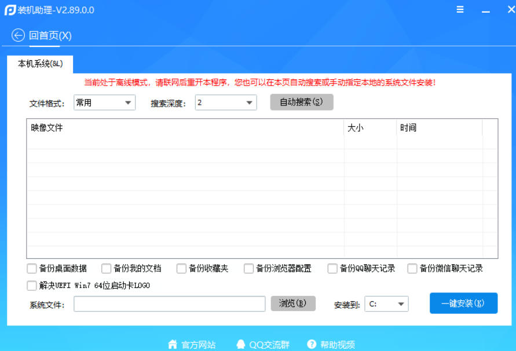Click the question-mark icon beside 帮助视频
The height and width of the screenshot is (351, 516).
point(311,344)
